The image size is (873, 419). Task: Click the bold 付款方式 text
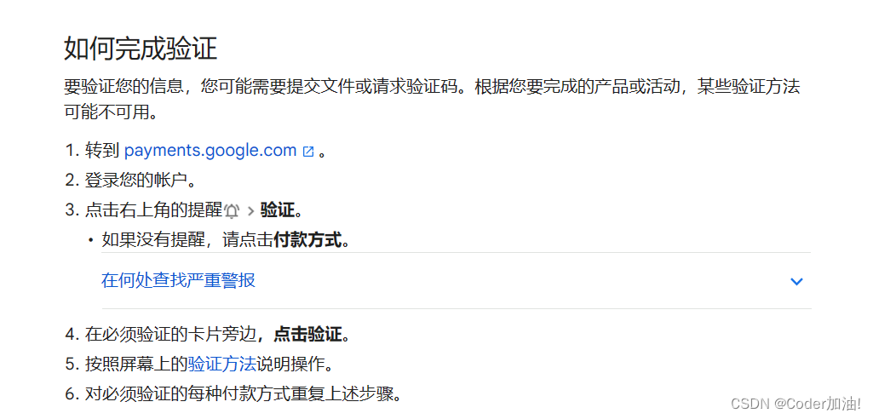pos(307,240)
